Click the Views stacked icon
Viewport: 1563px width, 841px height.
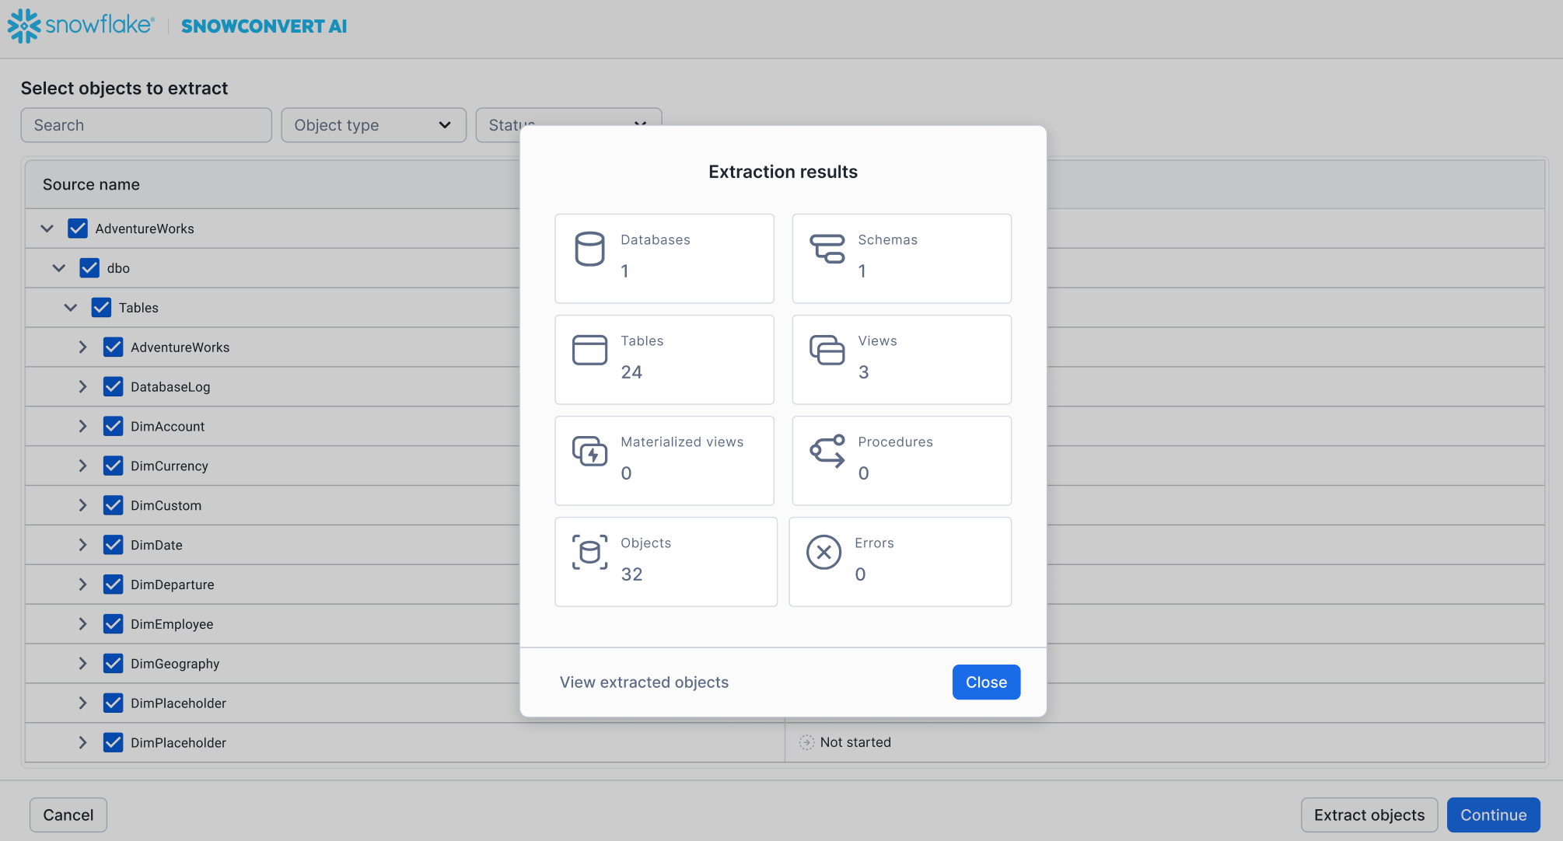pos(827,350)
